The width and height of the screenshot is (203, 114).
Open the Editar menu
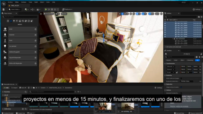17,2
